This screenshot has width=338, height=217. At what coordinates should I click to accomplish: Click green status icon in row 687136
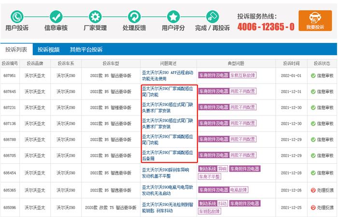pyautogui.click(x=313, y=124)
